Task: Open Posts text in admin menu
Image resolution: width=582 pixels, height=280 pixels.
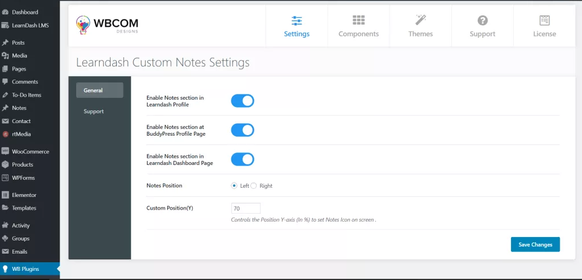Action: [18, 42]
